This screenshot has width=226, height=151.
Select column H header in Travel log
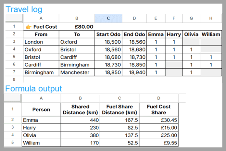coord(211,18)
